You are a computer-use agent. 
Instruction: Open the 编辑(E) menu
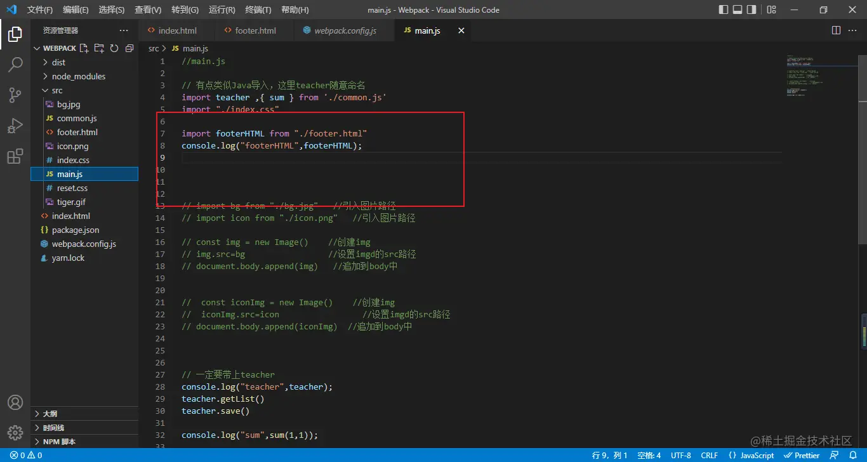coord(76,10)
